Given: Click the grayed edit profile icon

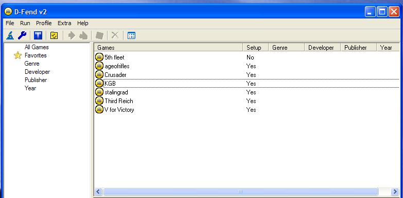Looking at the screenshot, I should tap(99, 35).
